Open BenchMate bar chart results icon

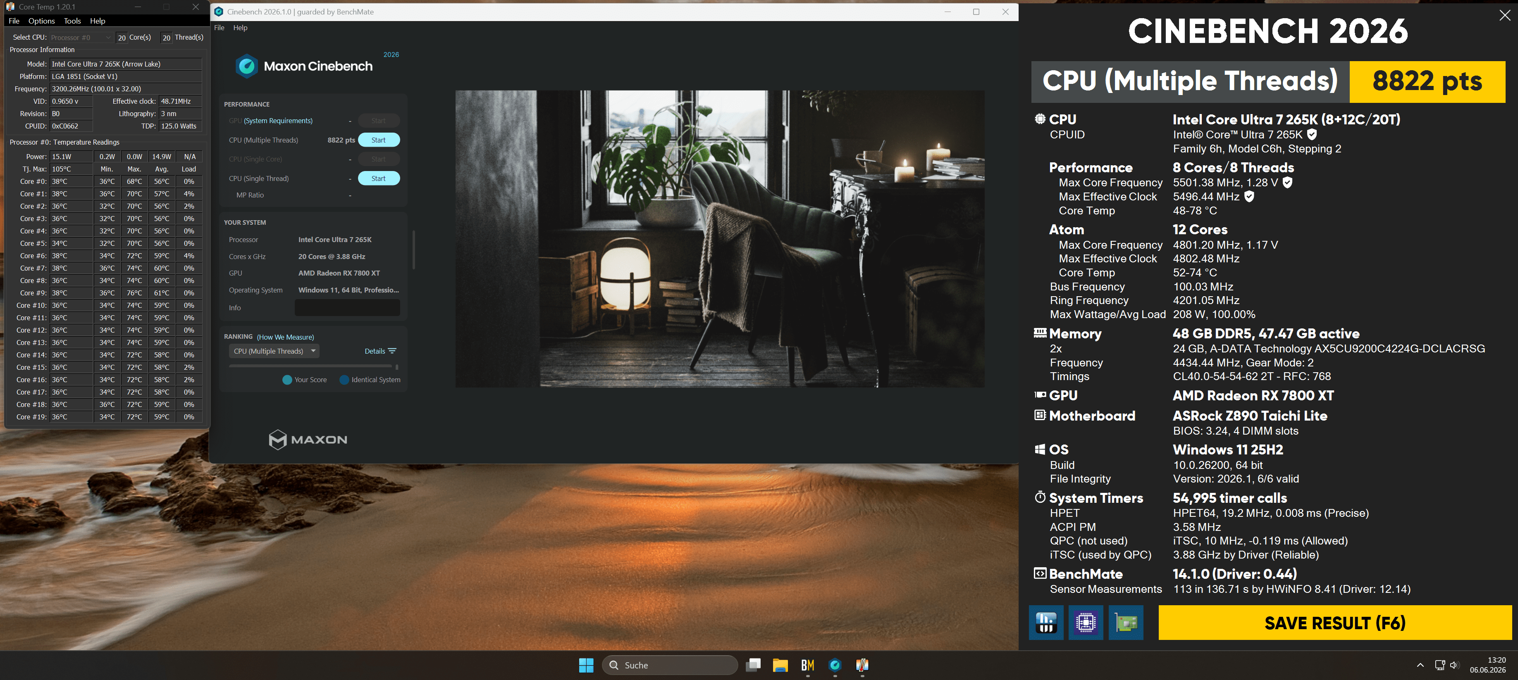point(1046,622)
